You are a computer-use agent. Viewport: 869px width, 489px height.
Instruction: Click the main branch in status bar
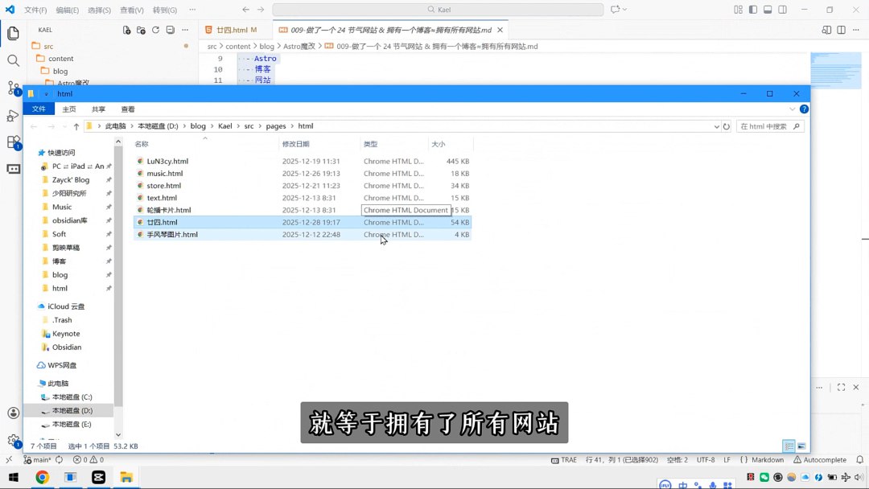[x=37, y=460]
